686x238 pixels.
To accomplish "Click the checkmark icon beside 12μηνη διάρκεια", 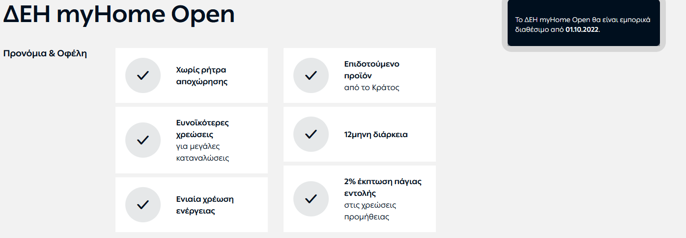I will pyautogui.click(x=311, y=134).
